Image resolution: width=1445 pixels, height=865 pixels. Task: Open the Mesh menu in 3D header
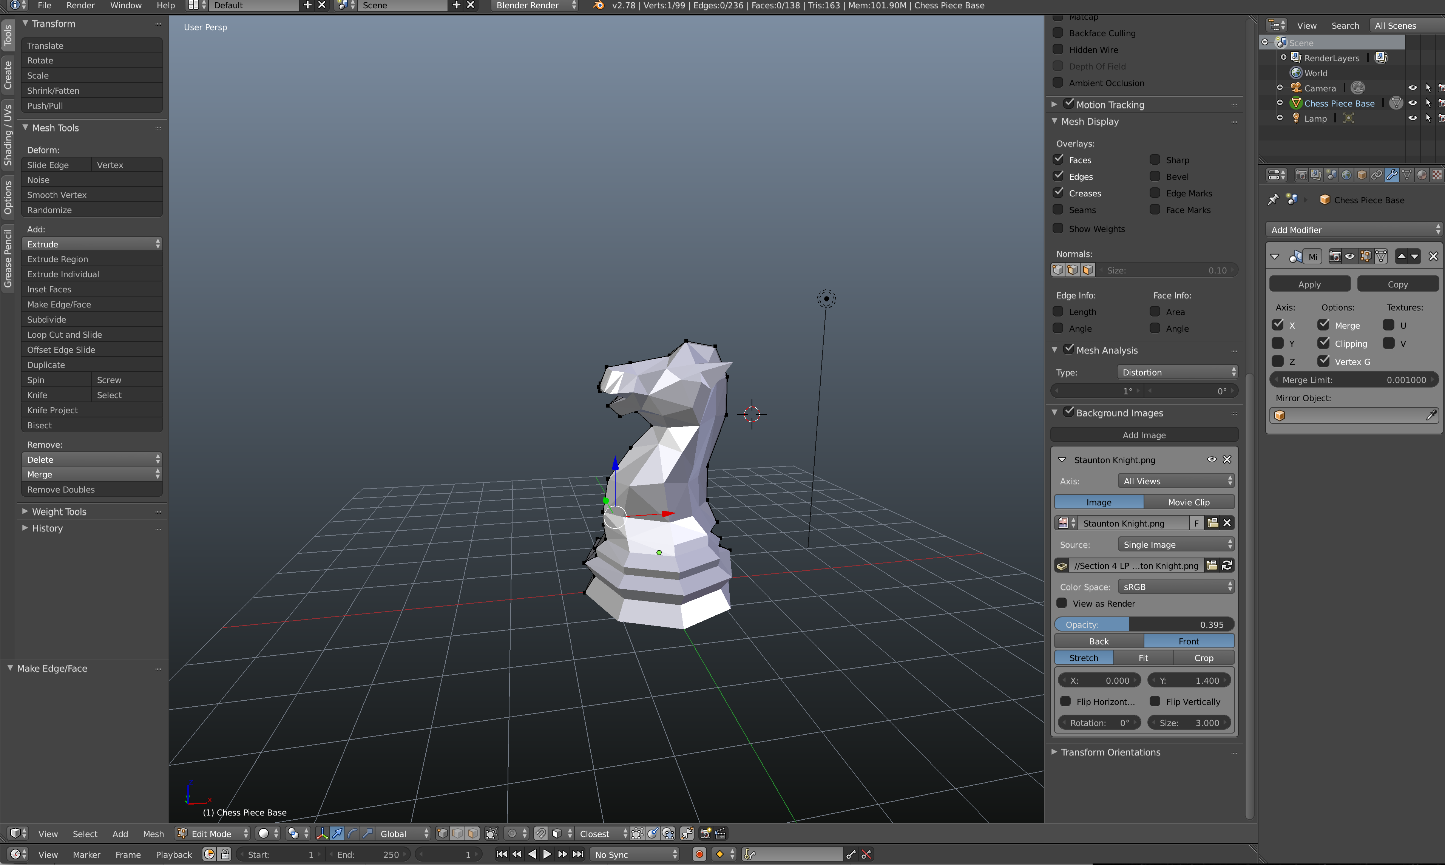point(153,834)
